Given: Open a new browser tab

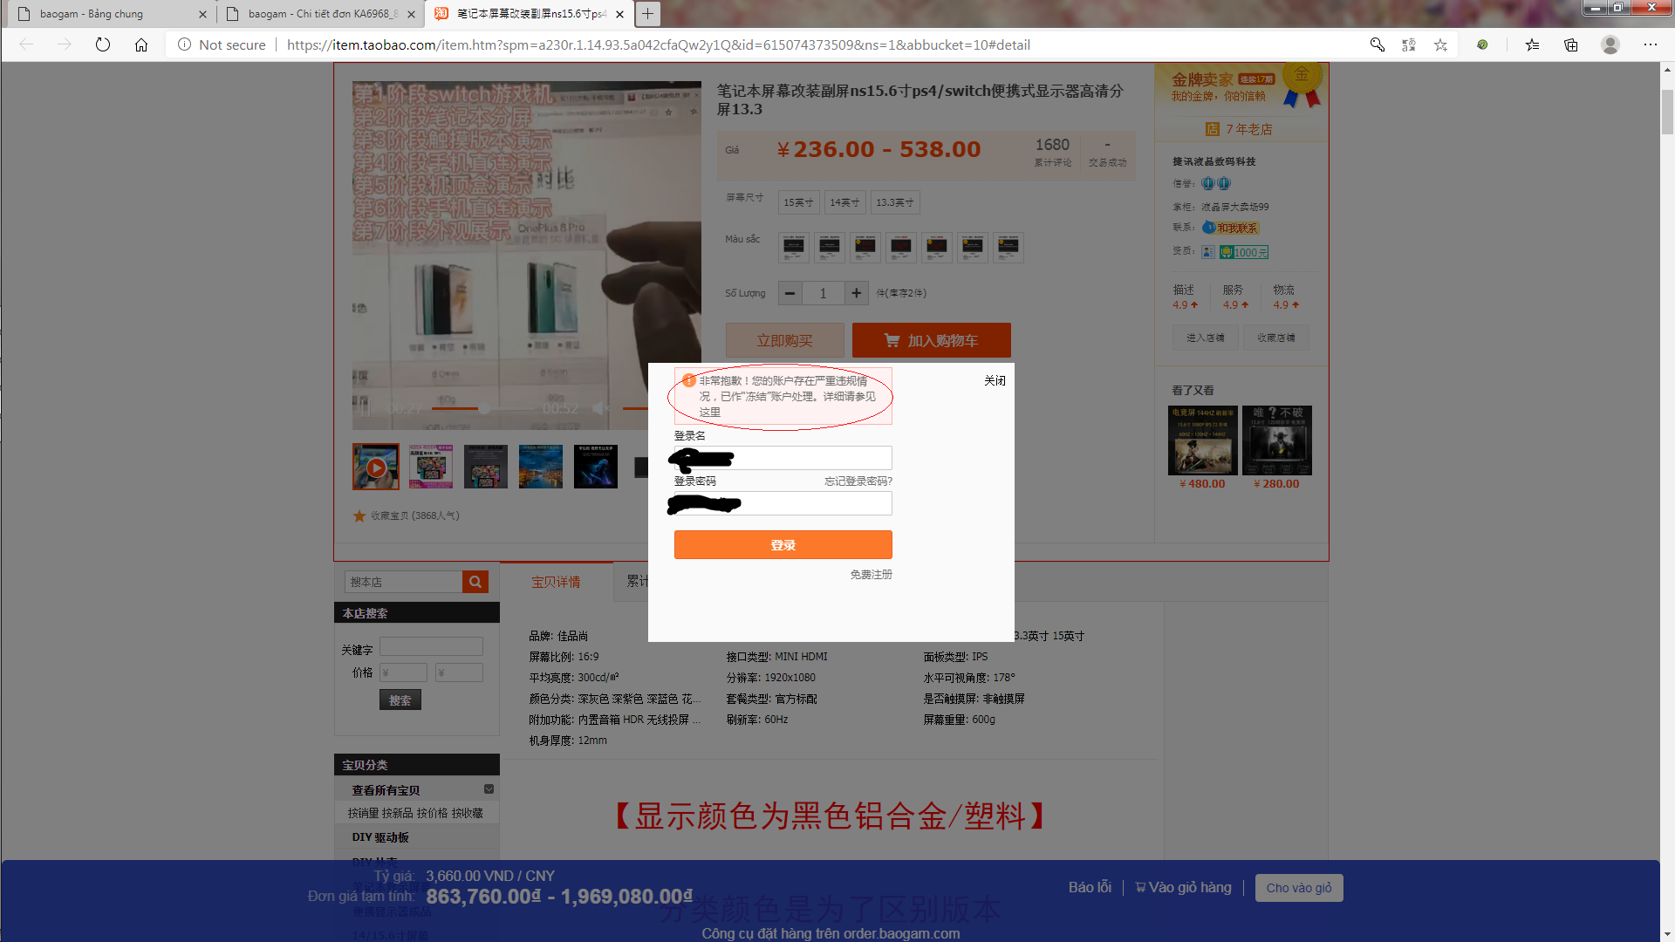Looking at the screenshot, I should pos(647,14).
